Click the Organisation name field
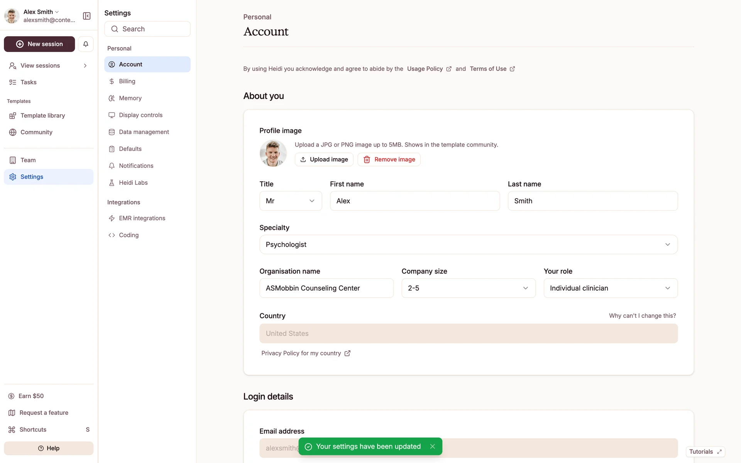Screen dimensions: 741x463 pos(326,288)
